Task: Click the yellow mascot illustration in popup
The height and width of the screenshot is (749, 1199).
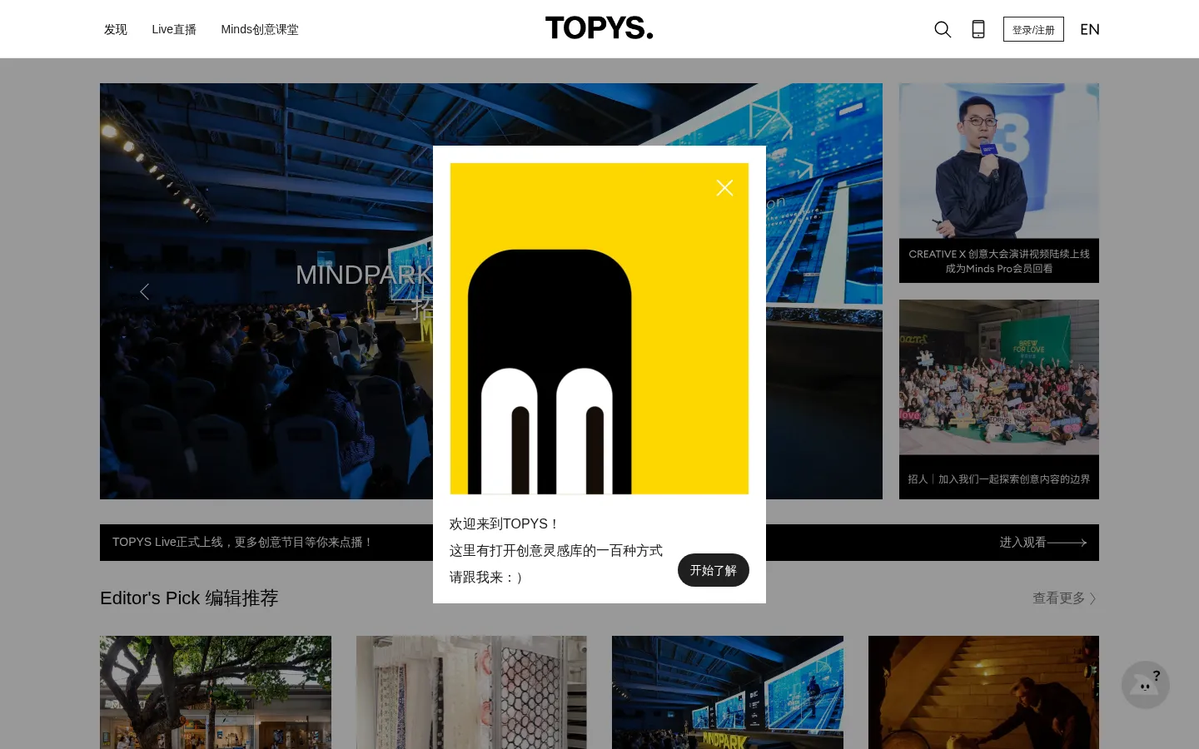Action: click(x=599, y=329)
